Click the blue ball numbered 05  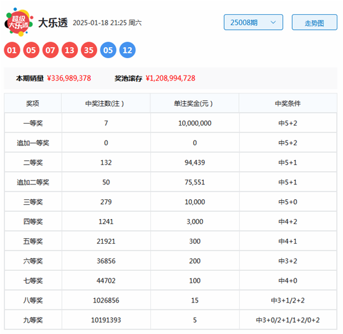pyautogui.click(x=108, y=50)
